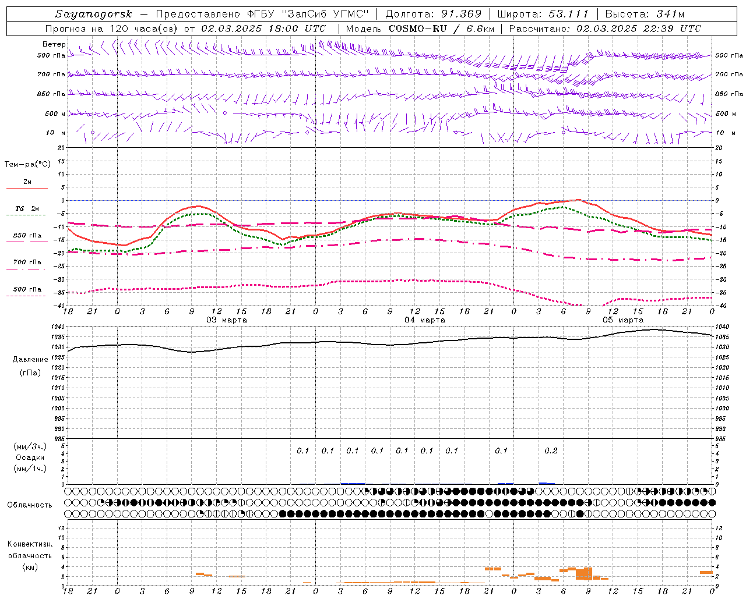Click the "Td 2м" dew point legend entry
The width and height of the screenshot is (746, 596).
tap(27, 208)
